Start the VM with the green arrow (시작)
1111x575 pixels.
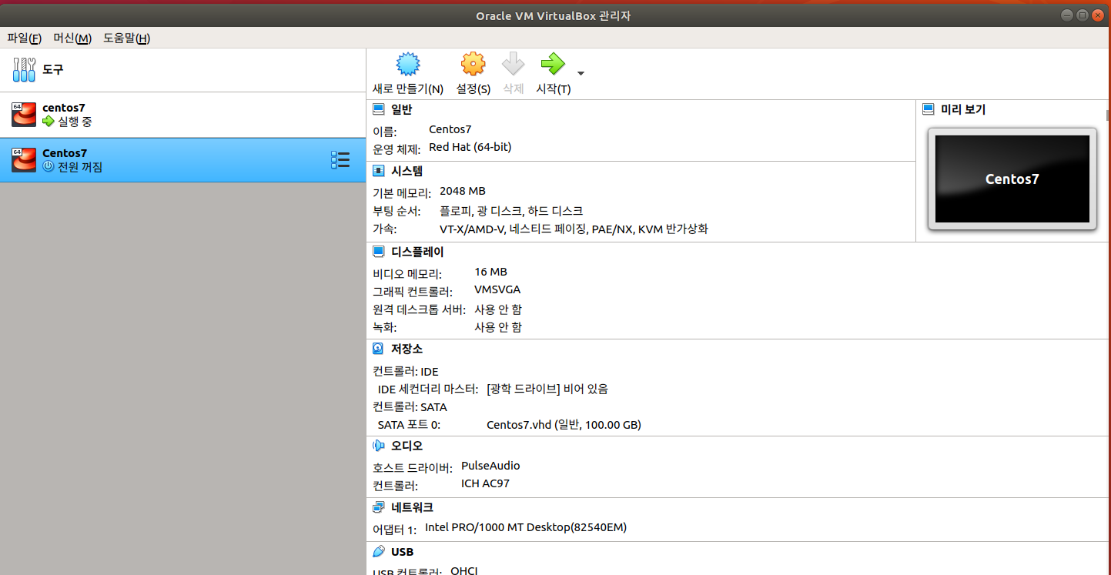[x=553, y=63]
